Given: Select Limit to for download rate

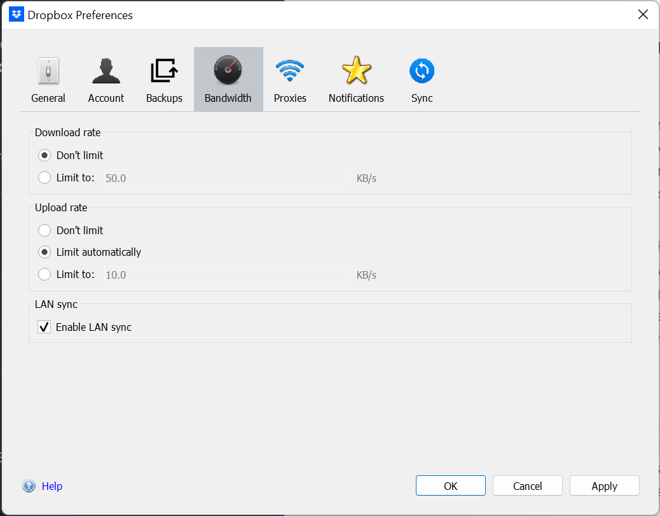Looking at the screenshot, I should [45, 178].
